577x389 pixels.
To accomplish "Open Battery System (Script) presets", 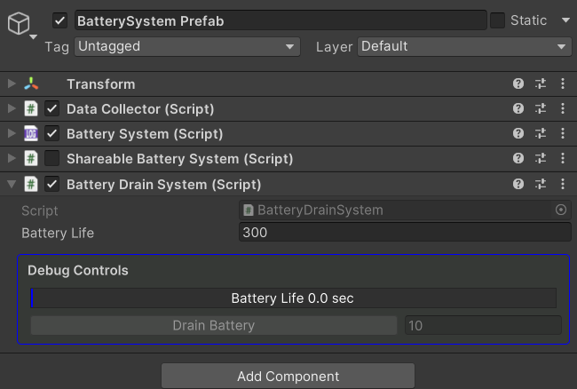I will [x=541, y=133].
